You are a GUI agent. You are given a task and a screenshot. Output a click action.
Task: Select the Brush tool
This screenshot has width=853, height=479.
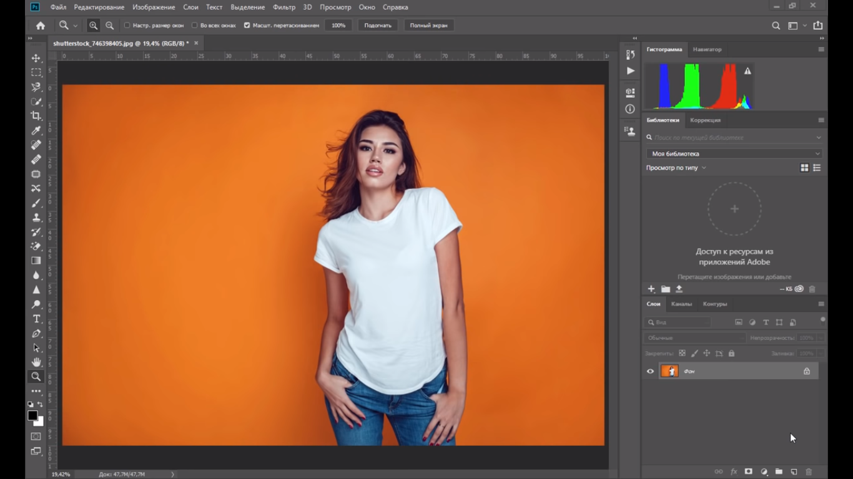36,203
